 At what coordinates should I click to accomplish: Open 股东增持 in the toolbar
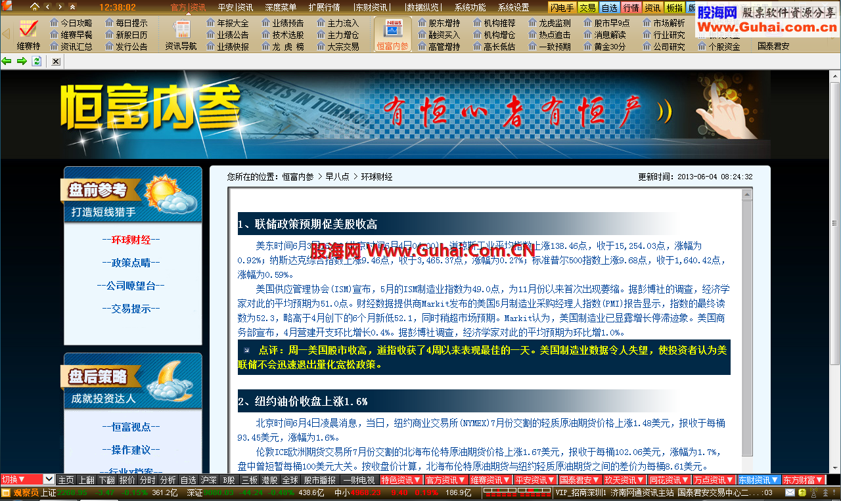439,23
